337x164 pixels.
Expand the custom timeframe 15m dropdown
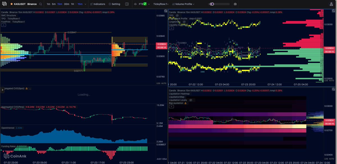click(81, 4)
